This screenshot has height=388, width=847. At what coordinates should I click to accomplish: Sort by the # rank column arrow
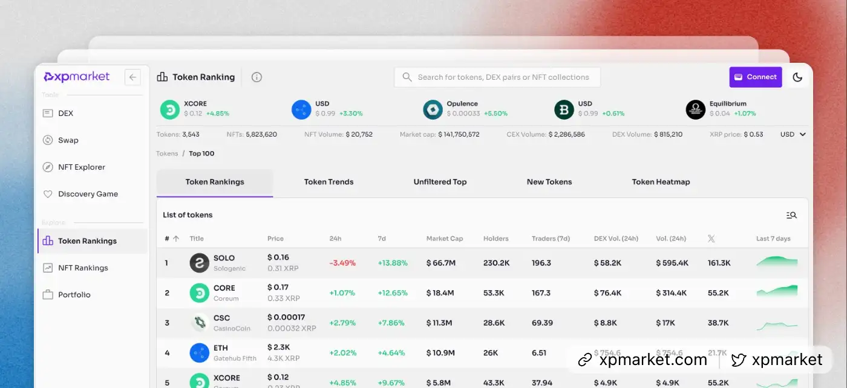[176, 239]
